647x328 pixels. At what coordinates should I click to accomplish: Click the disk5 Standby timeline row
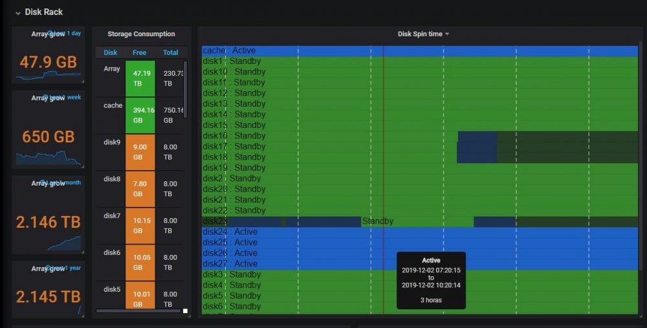click(x=420, y=296)
